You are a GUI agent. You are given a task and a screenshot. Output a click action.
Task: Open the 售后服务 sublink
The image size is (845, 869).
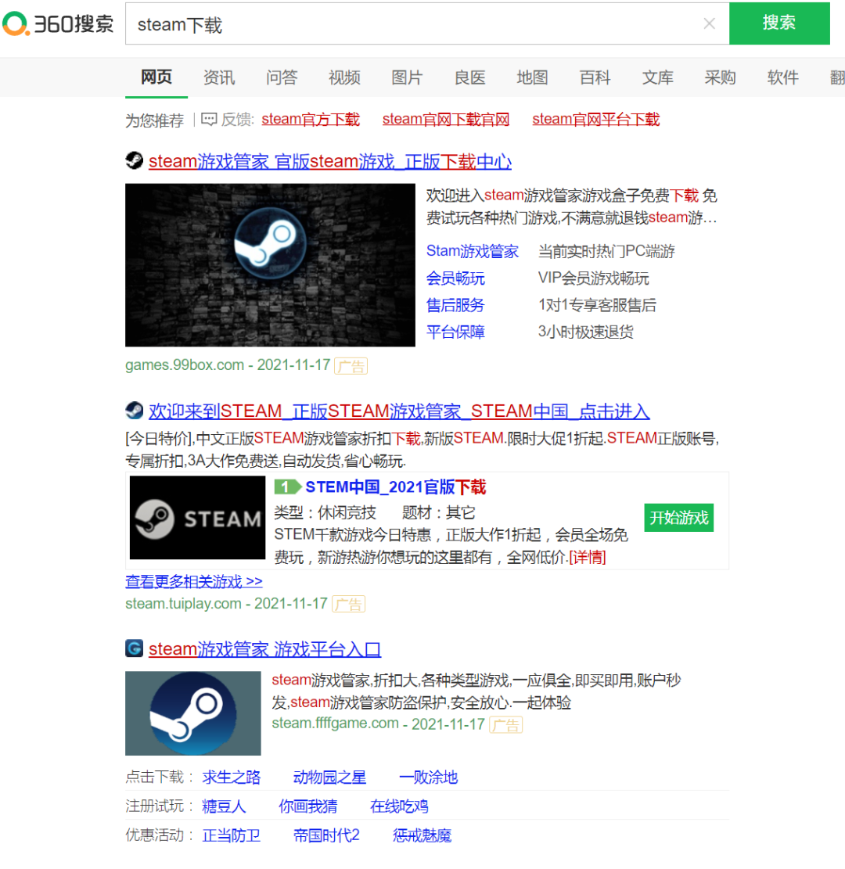pos(456,305)
